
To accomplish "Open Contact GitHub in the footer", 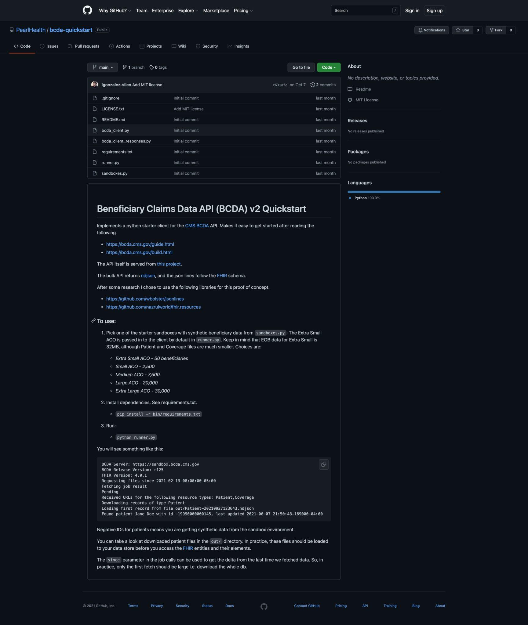I will [307, 606].
